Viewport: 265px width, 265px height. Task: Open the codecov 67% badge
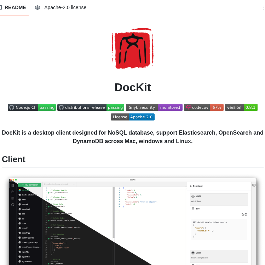(204, 107)
